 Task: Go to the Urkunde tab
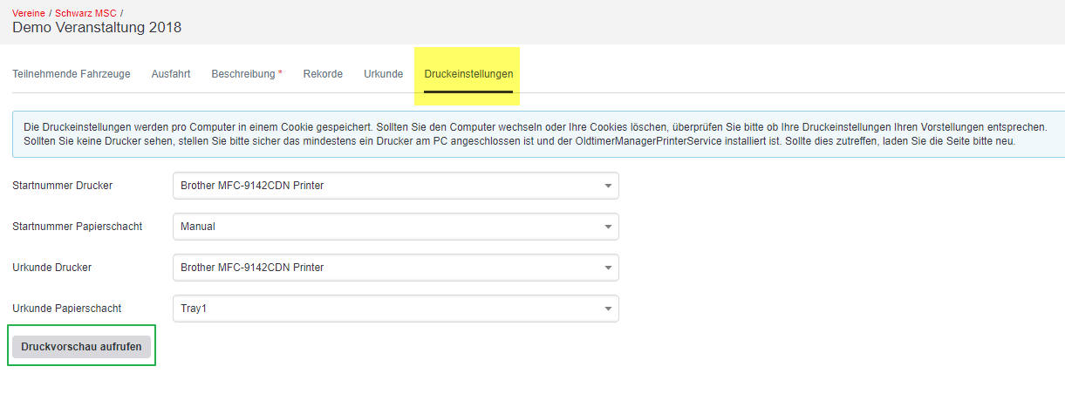click(x=384, y=74)
